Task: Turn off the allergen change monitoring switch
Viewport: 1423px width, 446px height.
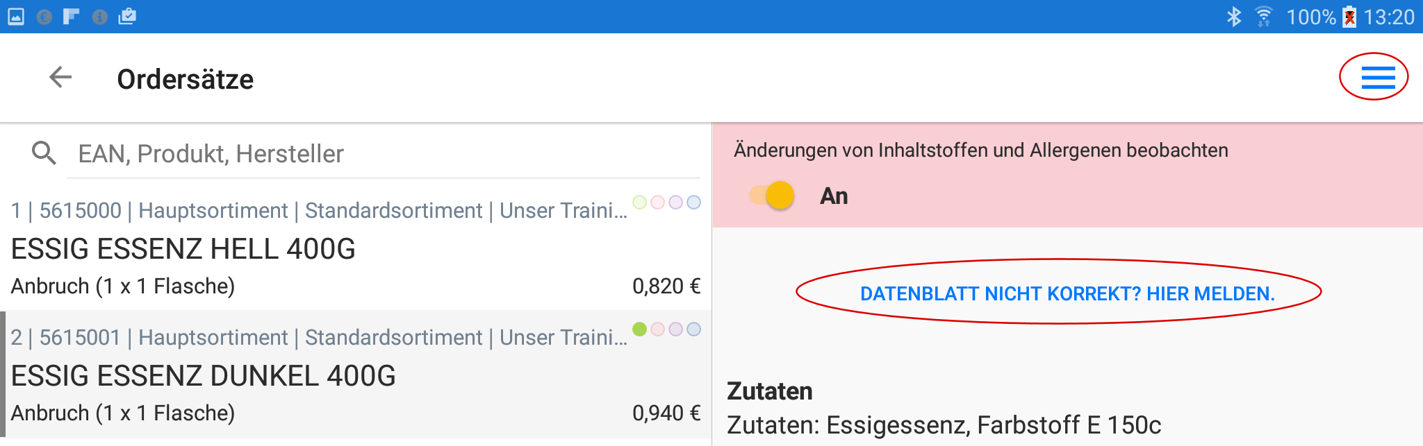Action: 772,196
